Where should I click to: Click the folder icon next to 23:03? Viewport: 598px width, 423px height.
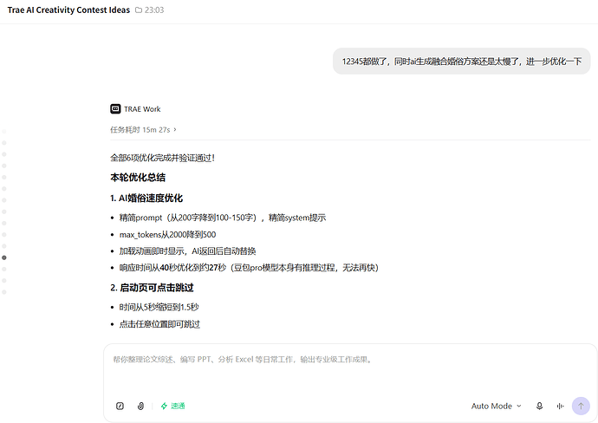click(139, 10)
